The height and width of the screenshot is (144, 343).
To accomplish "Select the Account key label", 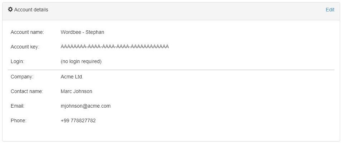I will click(x=25, y=47).
